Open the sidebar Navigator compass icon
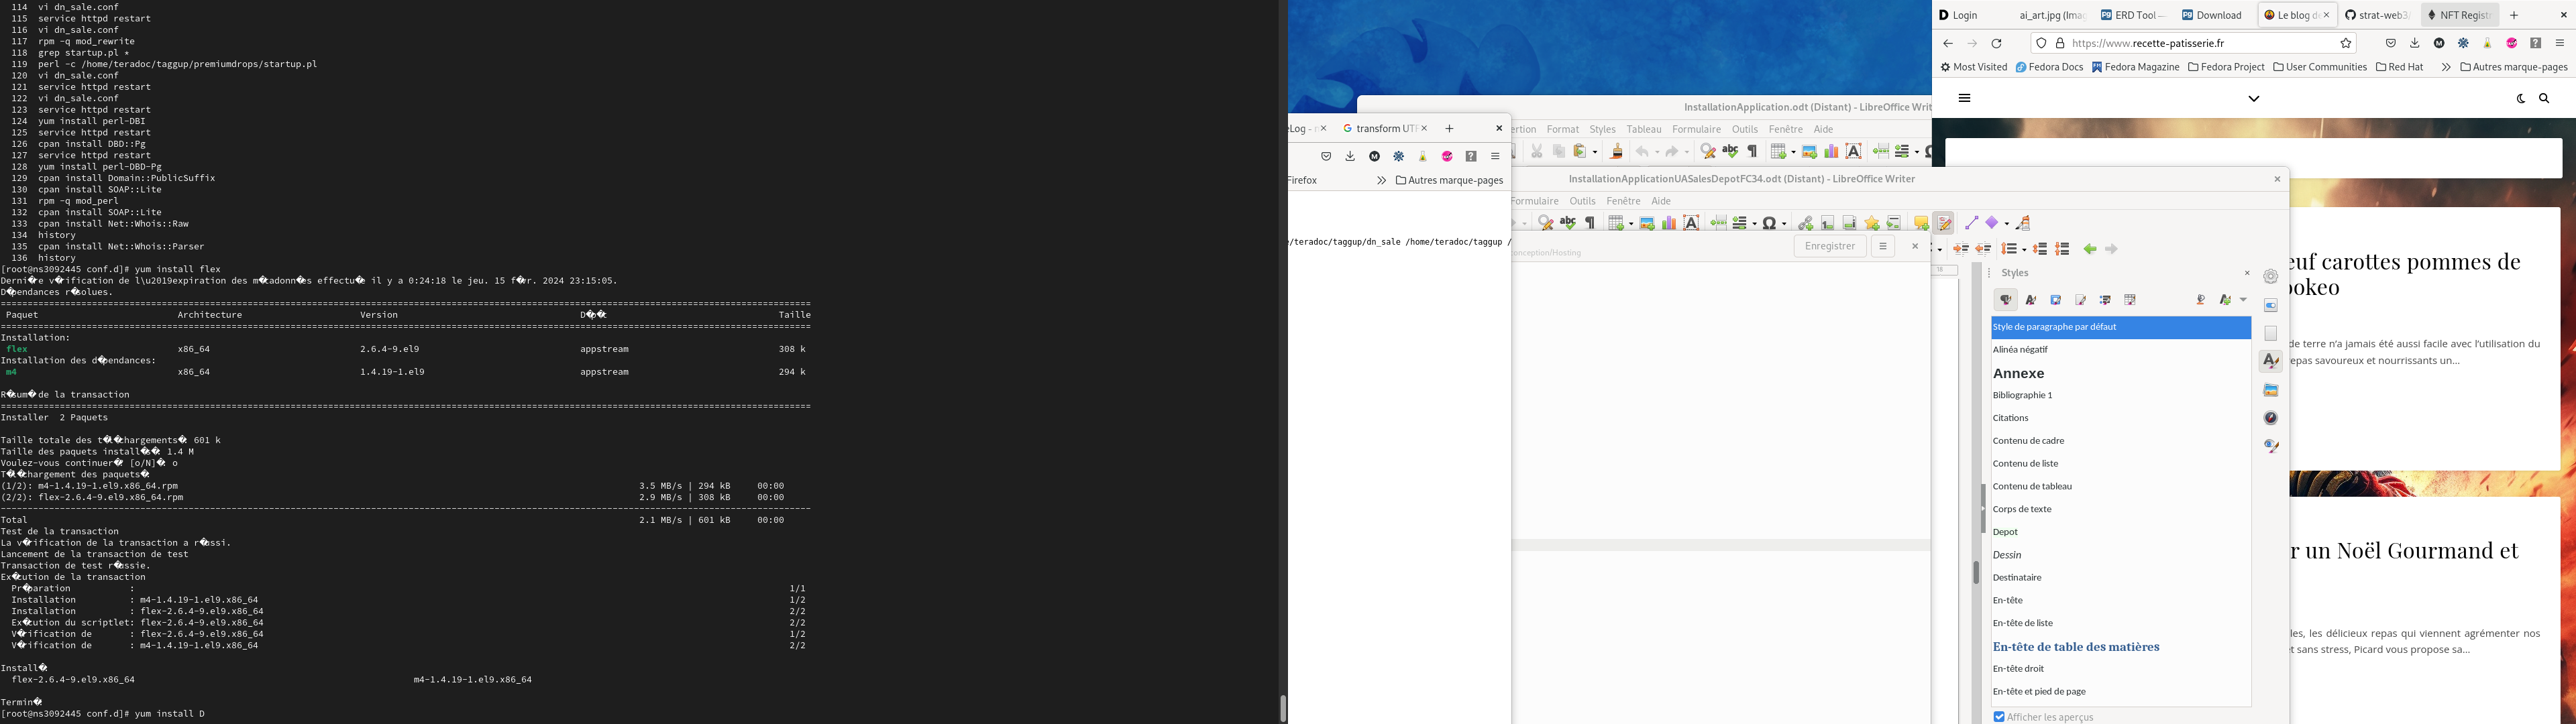This screenshot has height=724, width=2576. 2271,418
